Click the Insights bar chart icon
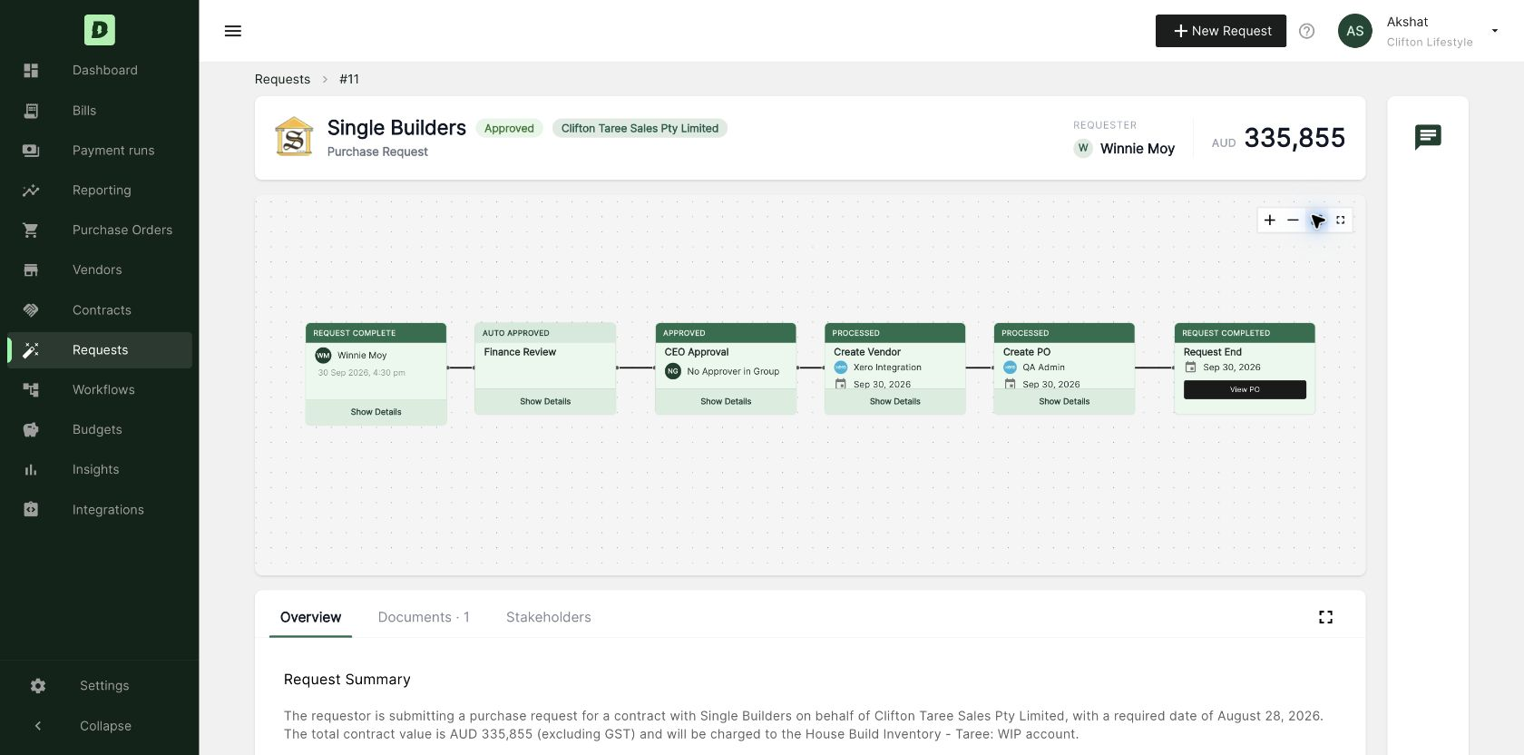 tap(31, 470)
